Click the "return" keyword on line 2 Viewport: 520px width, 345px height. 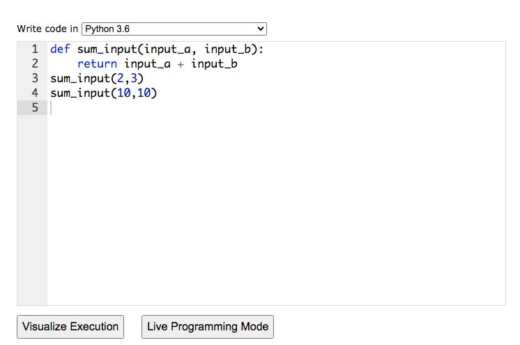pyautogui.click(x=97, y=64)
